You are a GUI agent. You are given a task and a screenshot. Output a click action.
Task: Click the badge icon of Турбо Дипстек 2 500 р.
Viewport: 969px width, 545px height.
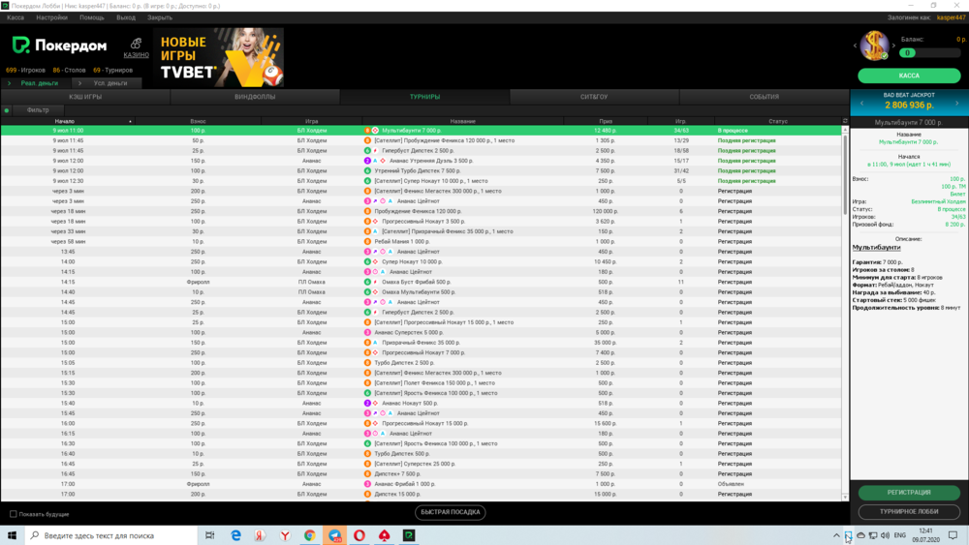pyautogui.click(x=367, y=363)
